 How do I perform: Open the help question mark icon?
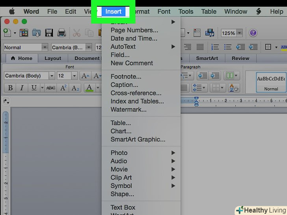(x=253, y=33)
